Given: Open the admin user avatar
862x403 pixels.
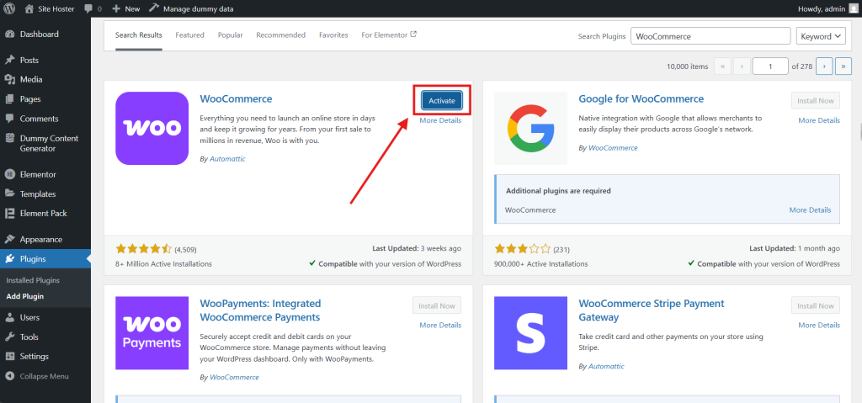Looking at the screenshot, I should (853, 8).
